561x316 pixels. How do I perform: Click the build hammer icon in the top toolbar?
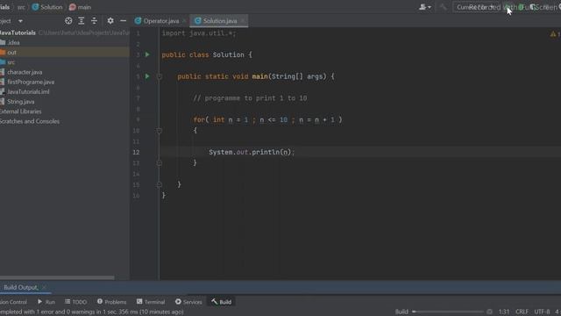(443, 7)
